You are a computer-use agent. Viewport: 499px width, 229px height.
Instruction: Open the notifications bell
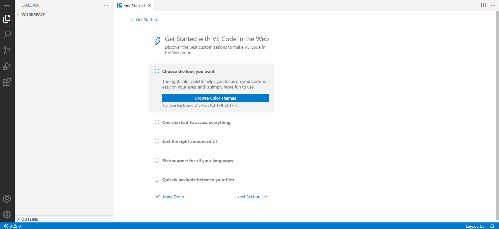pyautogui.click(x=492, y=226)
